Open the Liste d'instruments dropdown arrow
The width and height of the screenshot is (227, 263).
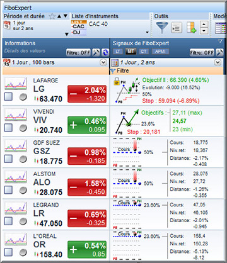[147, 32]
